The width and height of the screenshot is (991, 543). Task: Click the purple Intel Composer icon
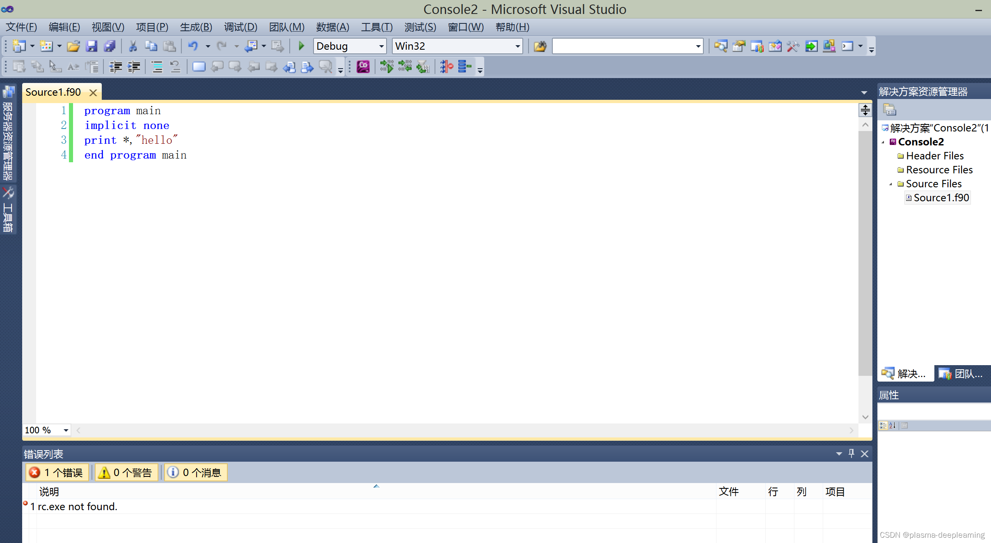tap(363, 67)
